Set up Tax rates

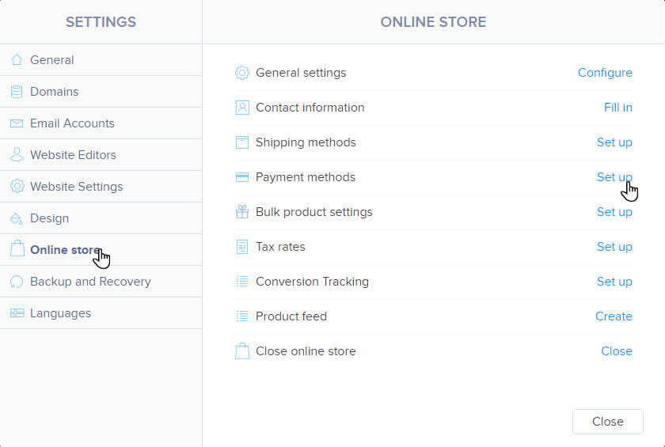pos(614,247)
